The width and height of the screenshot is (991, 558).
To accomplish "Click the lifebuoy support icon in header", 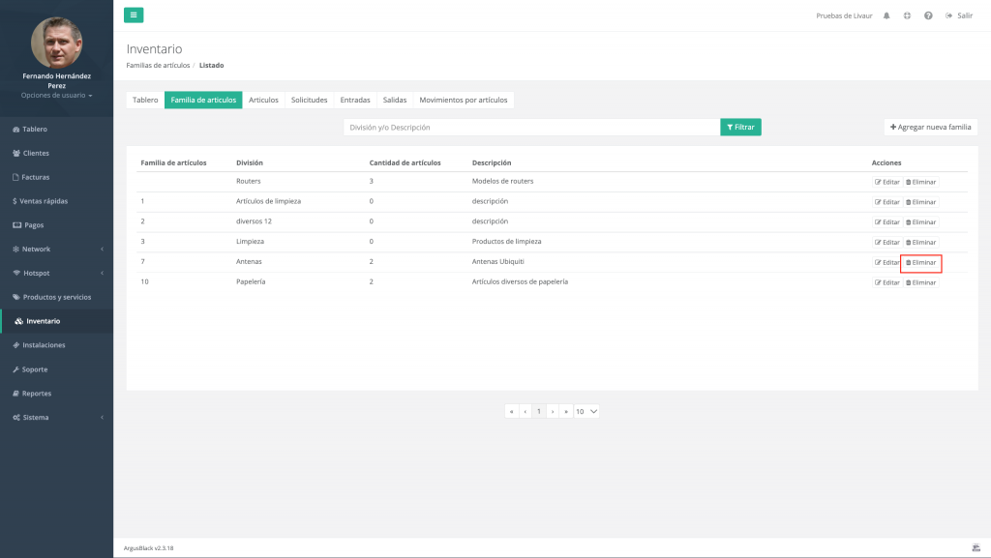I will point(907,15).
